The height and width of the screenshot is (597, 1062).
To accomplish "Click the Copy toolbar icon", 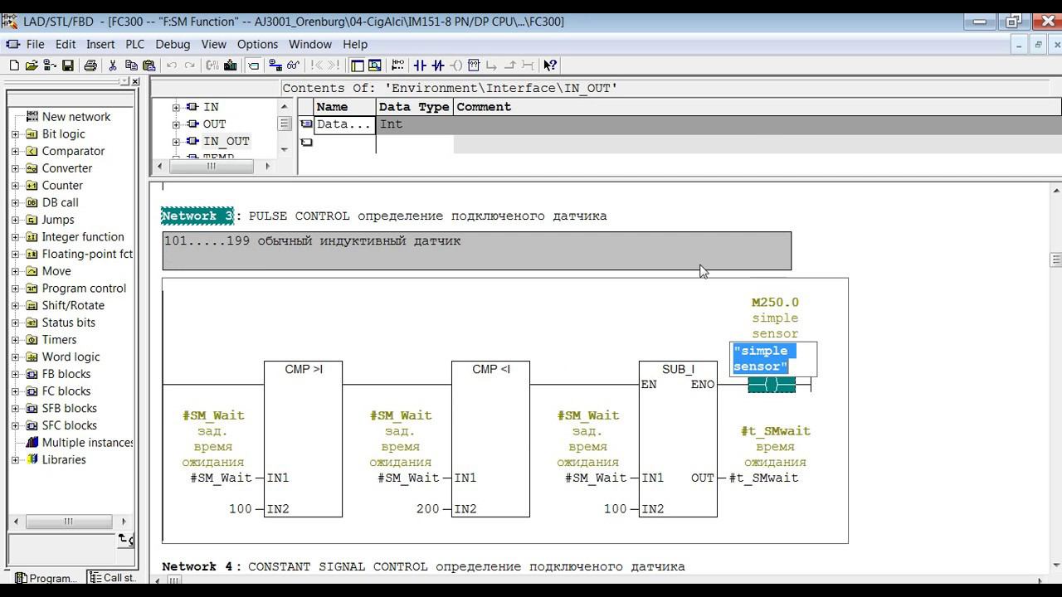I will (x=130, y=66).
